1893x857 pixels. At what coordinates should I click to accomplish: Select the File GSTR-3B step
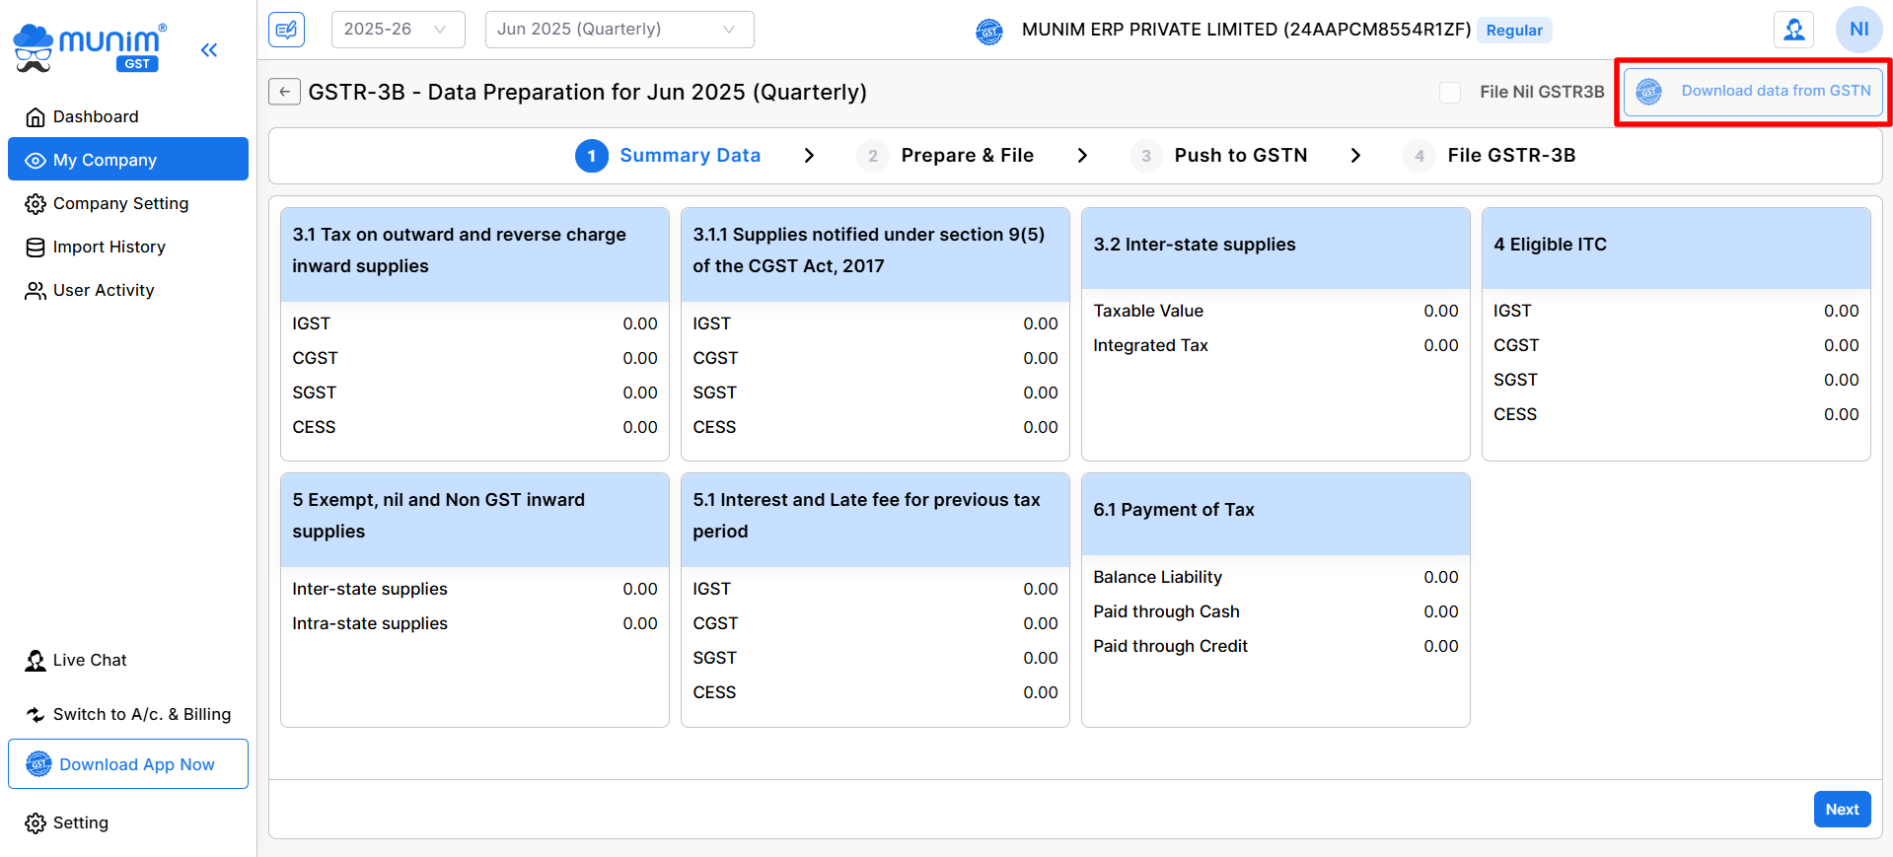1490,156
